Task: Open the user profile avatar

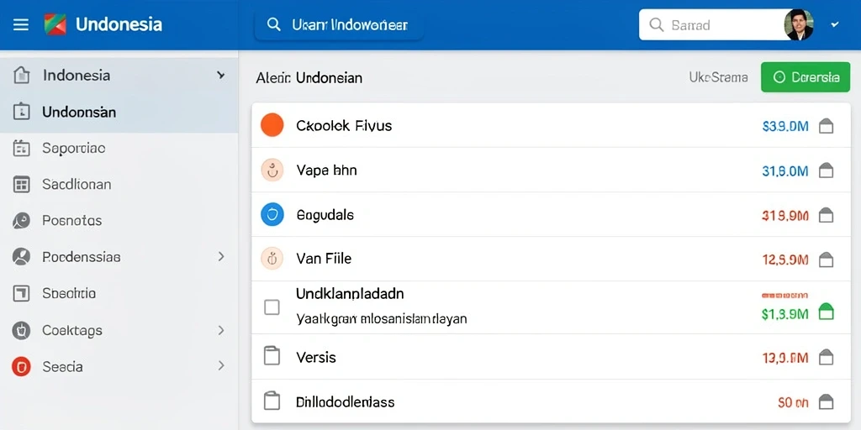Action: click(x=799, y=24)
